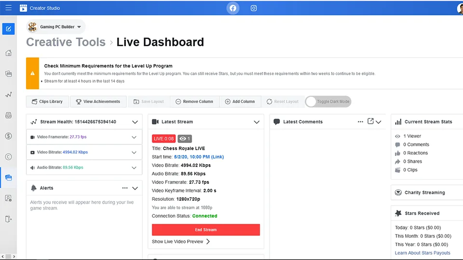This screenshot has width=463, height=260.
Task: Open the stream start time link
Action: tap(199, 157)
